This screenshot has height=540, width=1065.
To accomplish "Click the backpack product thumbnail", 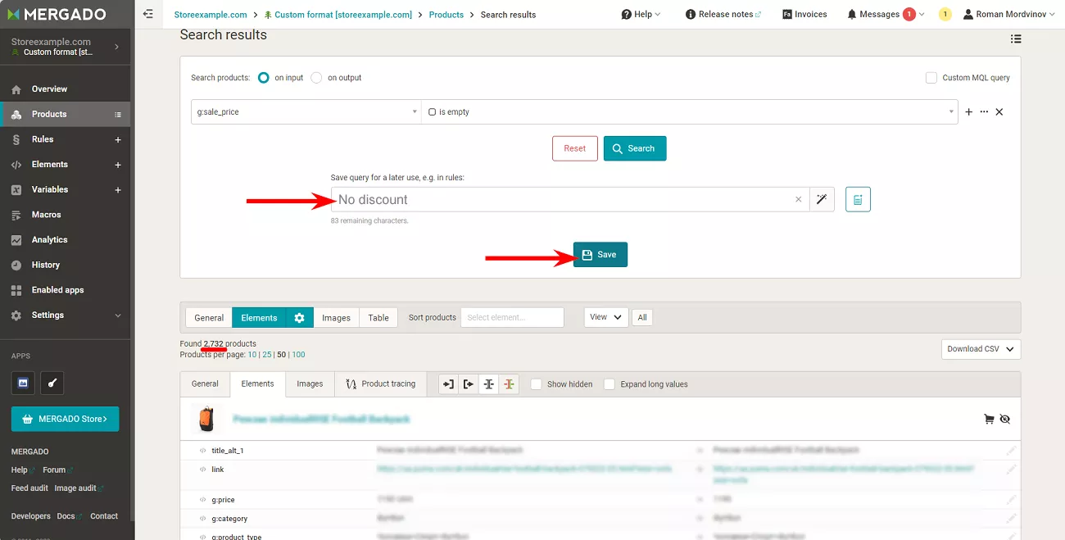I will 206,419.
